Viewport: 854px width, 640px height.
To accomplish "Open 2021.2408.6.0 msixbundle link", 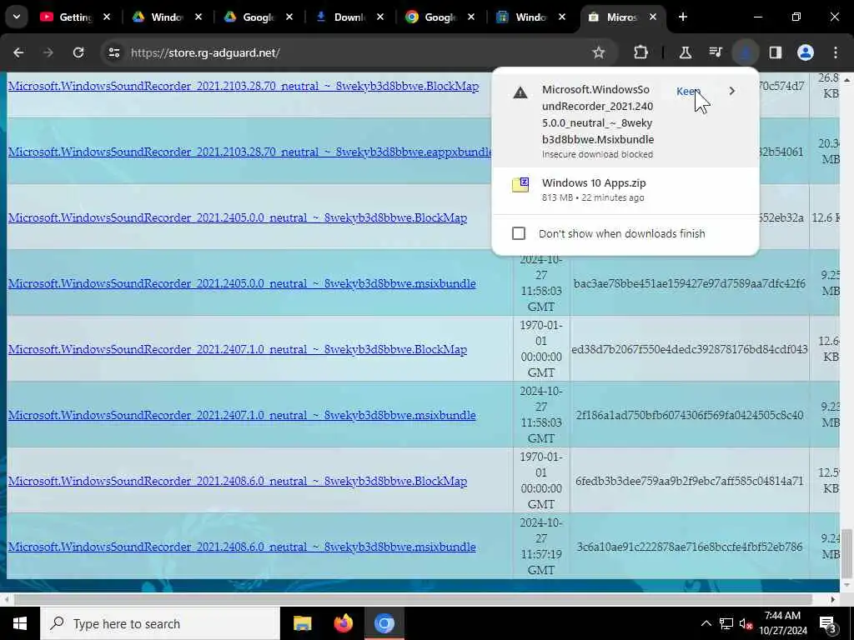I will (x=242, y=547).
